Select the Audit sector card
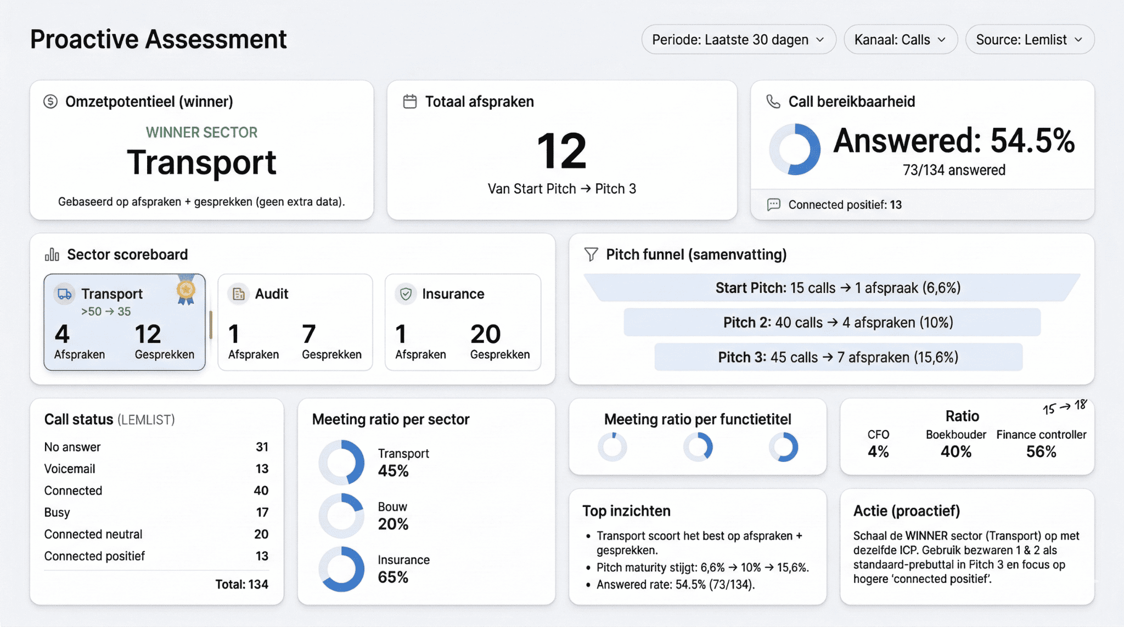The height and width of the screenshot is (627, 1124). point(295,323)
